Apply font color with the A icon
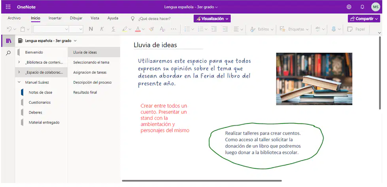The image size is (387, 187). 138,29
